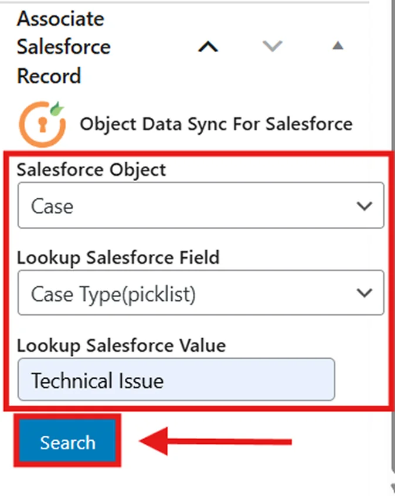
Task: Click inside the Lookup Salesforce Value field
Action: pos(176,380)
